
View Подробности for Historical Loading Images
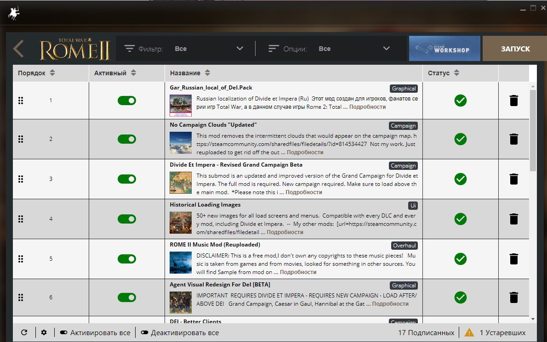pyautogui.click(x=285, y=232)
